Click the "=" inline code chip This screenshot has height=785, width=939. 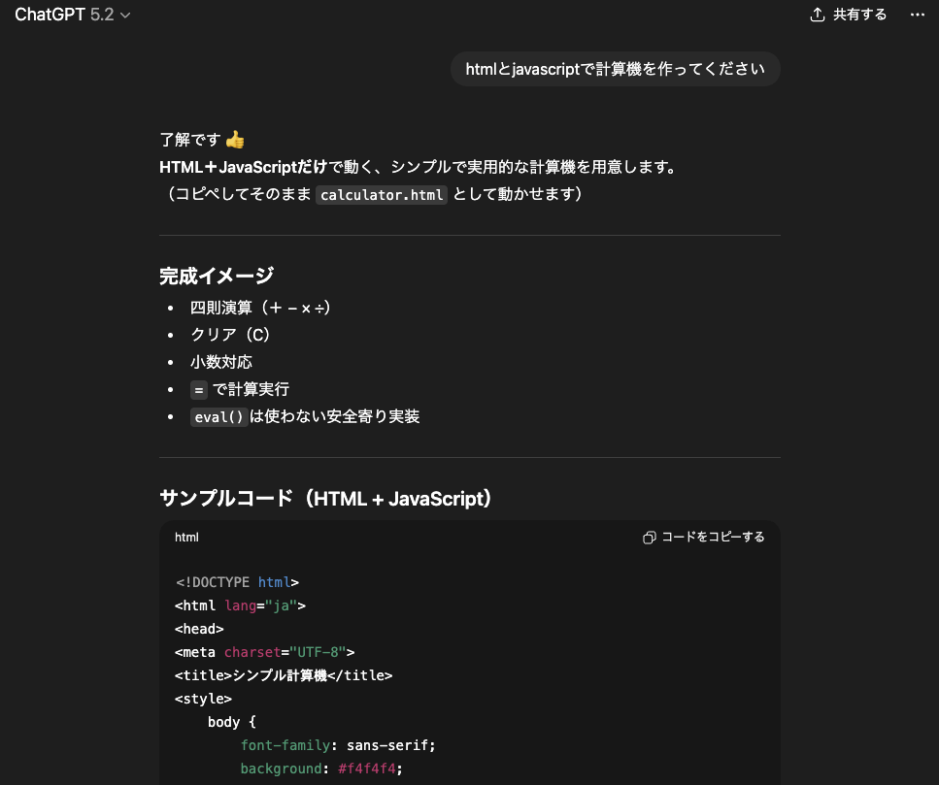pyautogui.click(x=199, y=390)
